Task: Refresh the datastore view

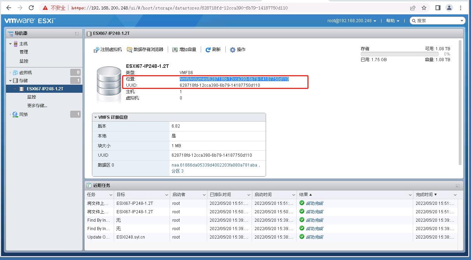Action: pos(213,50)
